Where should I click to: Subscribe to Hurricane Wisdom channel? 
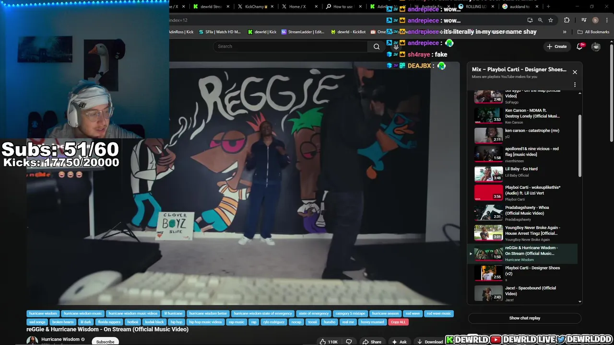105,342
